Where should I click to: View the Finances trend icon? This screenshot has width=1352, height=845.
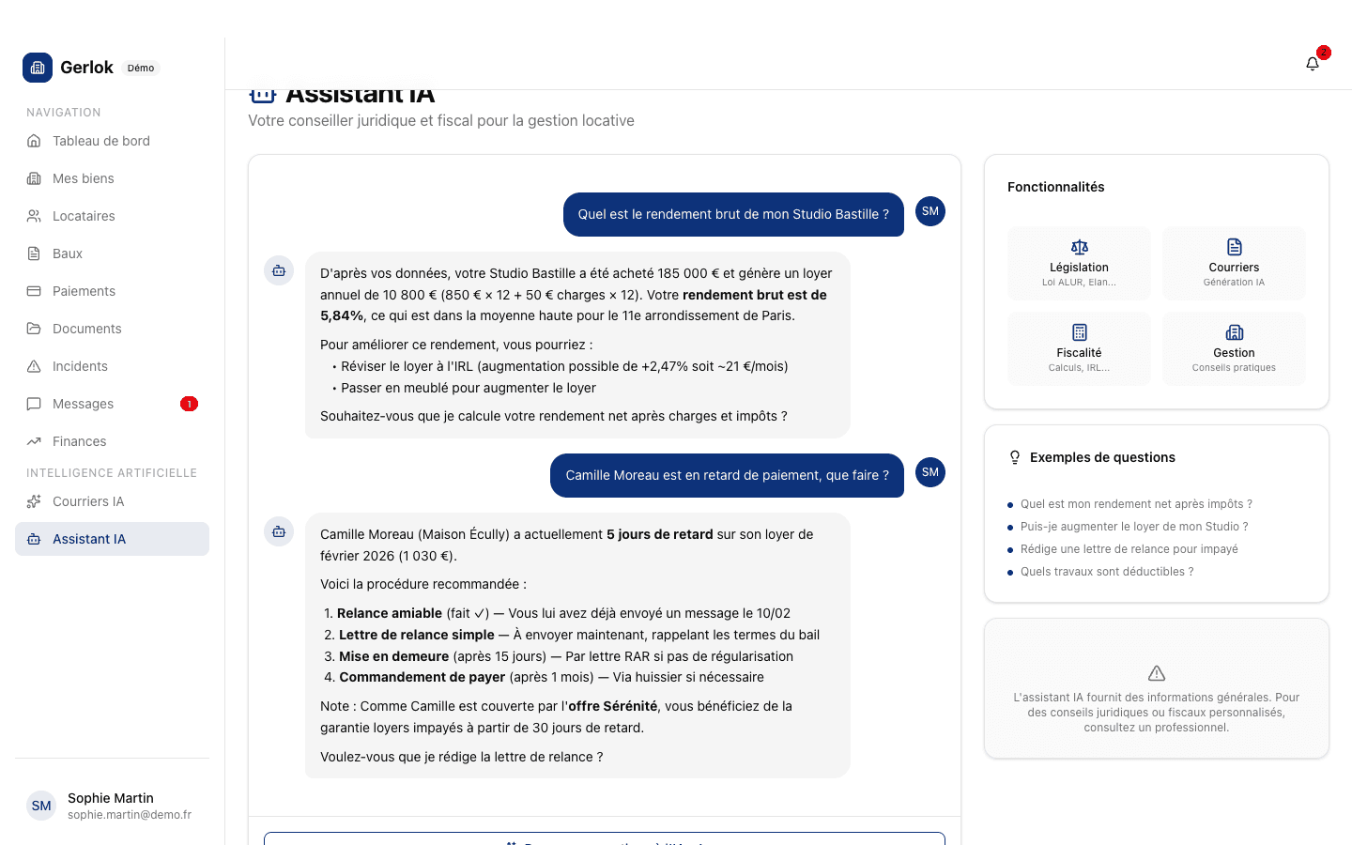click(34, 440)
